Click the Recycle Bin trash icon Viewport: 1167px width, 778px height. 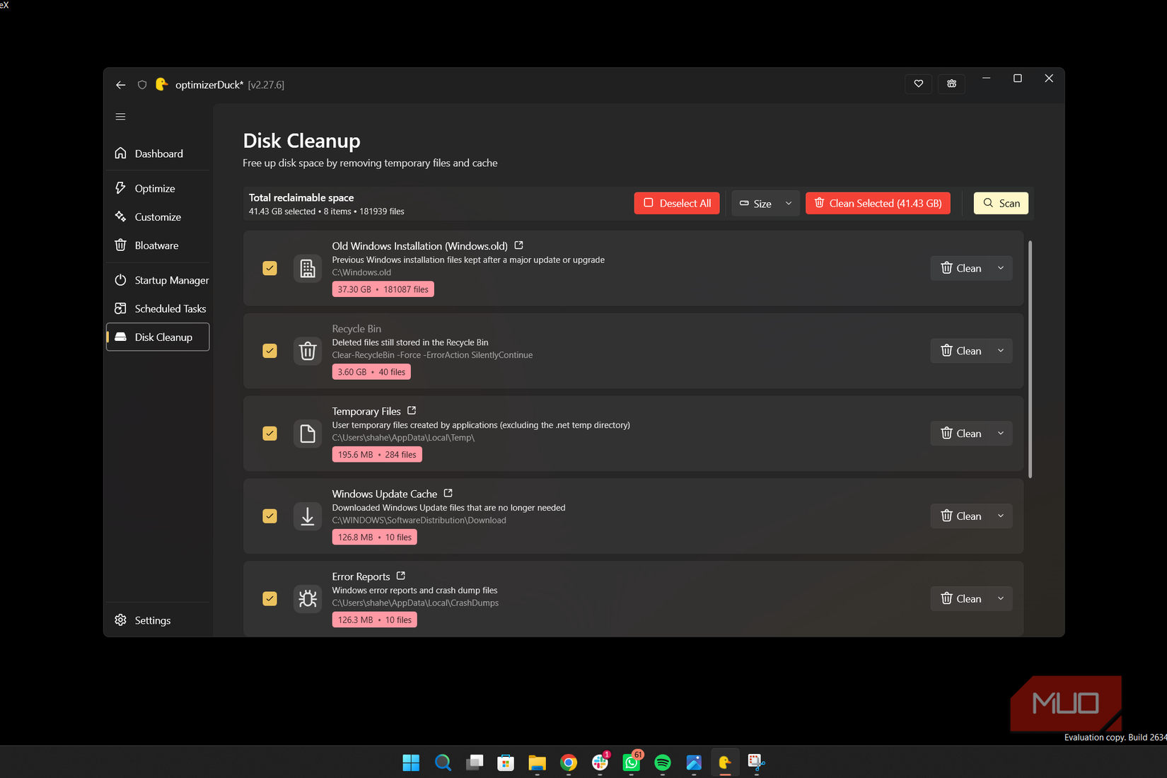(x=308, y=351)
